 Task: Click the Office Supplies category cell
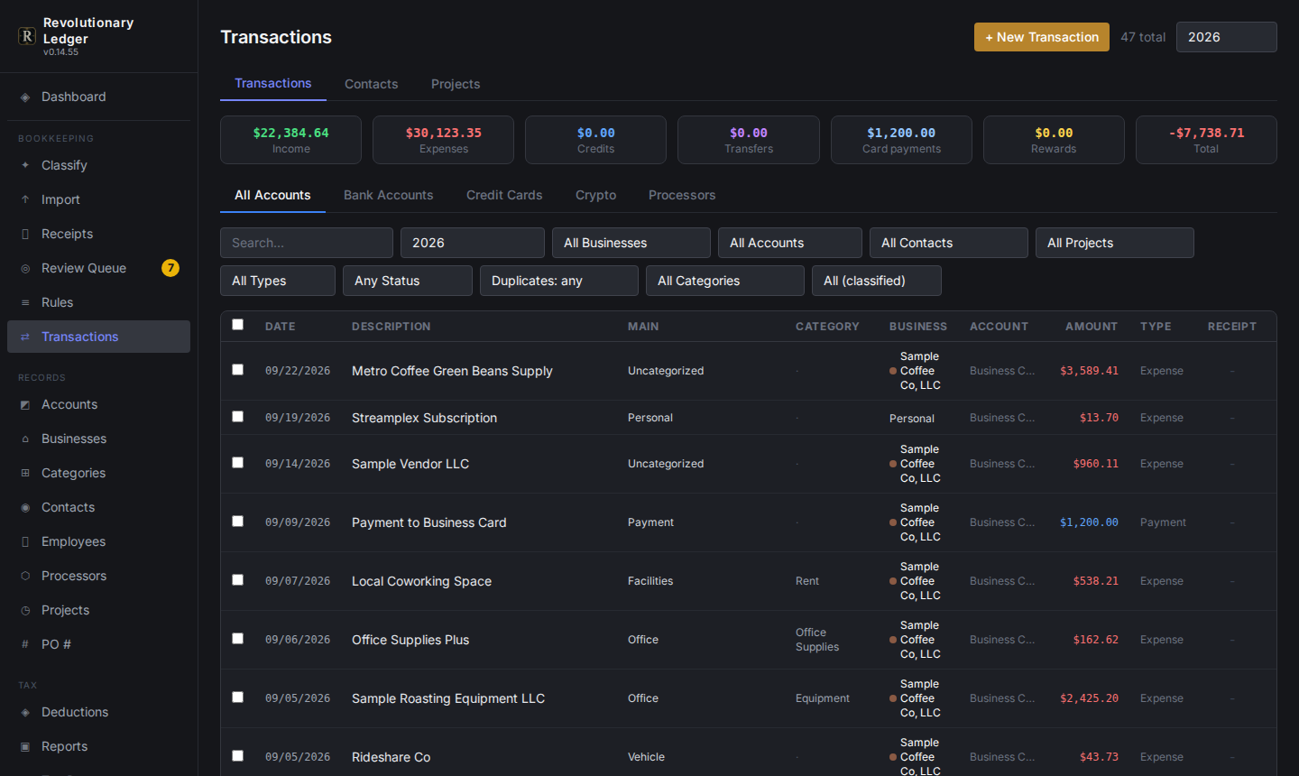[817, 640]
